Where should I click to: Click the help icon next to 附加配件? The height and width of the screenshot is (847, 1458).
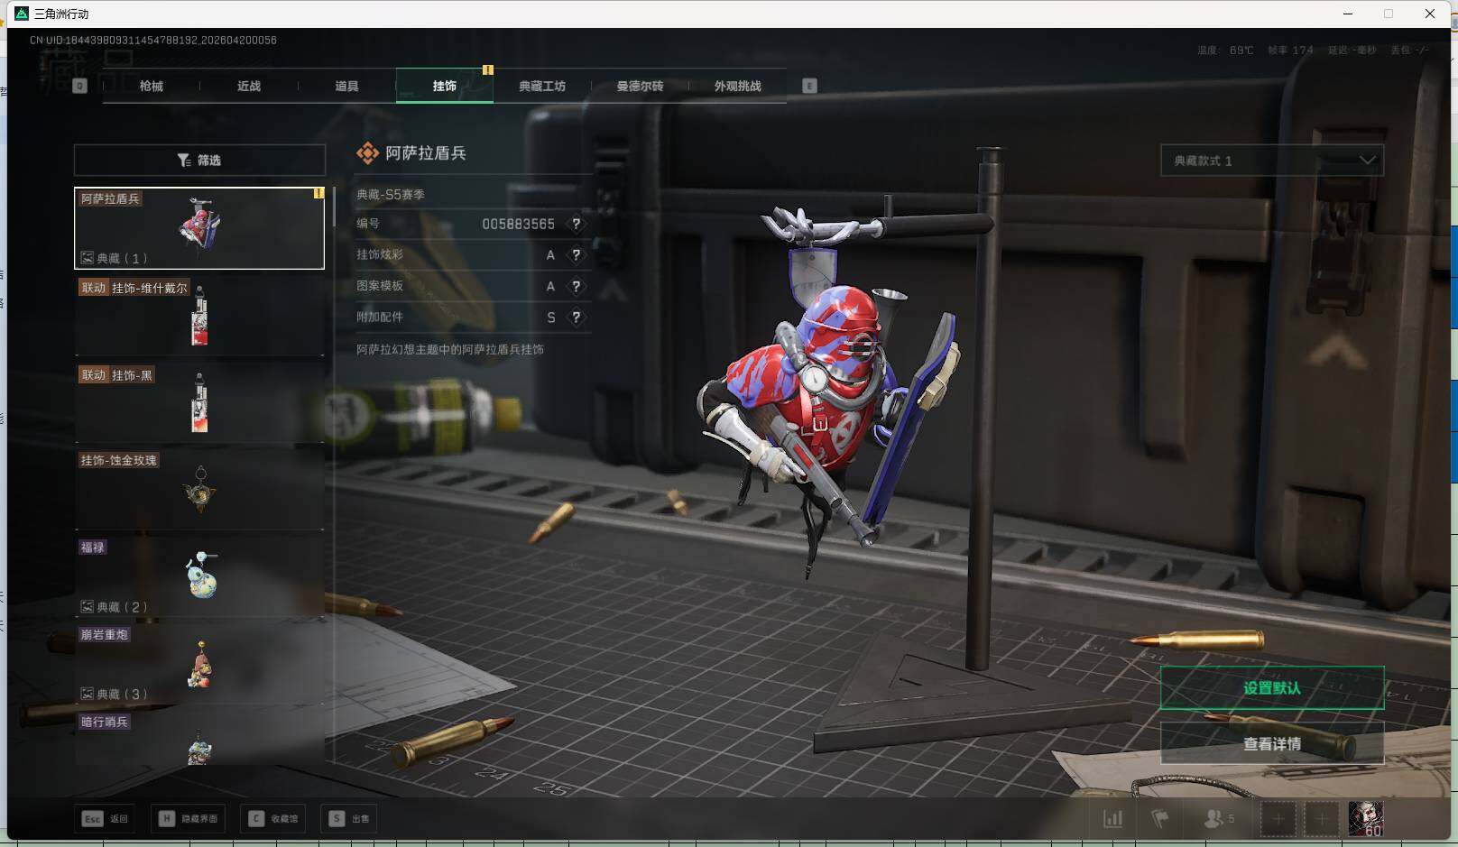pyautogui.click(x=576, y=318)
